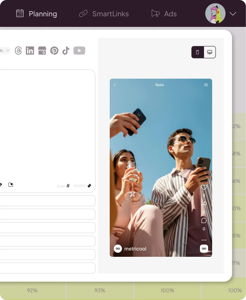The image size is (246, 300).
Task: Switch preview to desktop view
Action: tap(209, 52)
